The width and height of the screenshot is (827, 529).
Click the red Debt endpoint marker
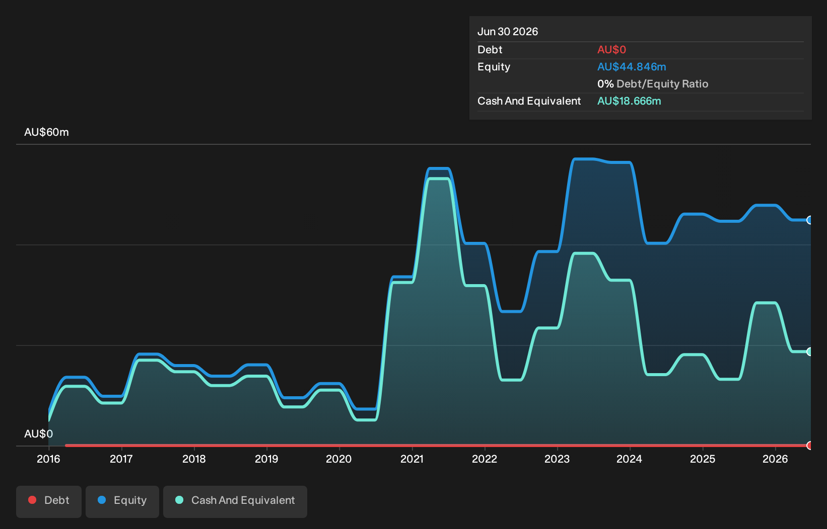tap(809, 446)
